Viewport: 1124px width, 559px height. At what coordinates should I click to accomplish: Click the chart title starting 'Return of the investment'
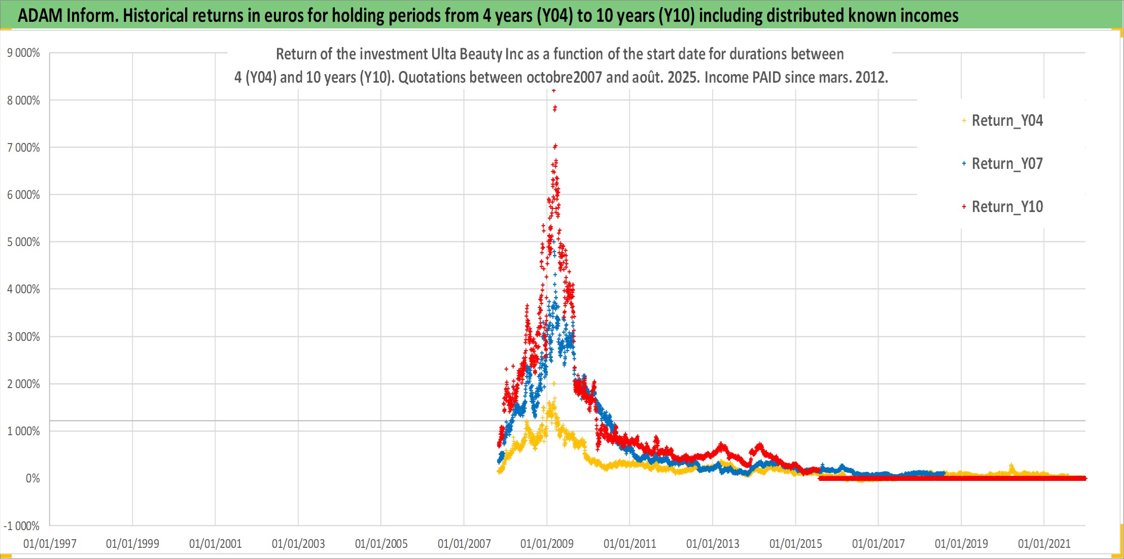pos(560,54)
